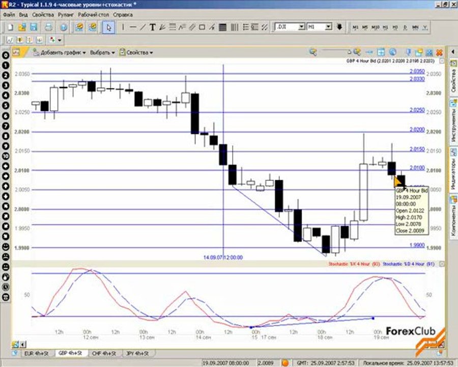The width and height of the screenshot is (458, 367).
Task: Select the parallel channel lines tool
Action: coord(192,27)
